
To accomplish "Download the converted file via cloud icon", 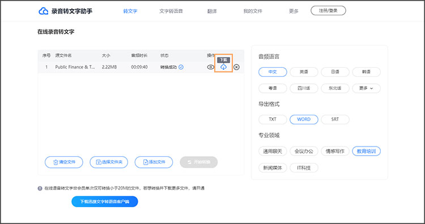I will pyautogui.click(x=223, y=67).
